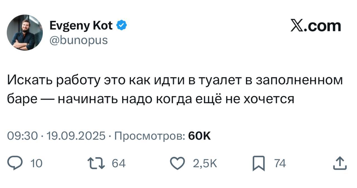This screenshot has width=357, height=188.
Task: Click the 60K views number
Action: point(200,136)
